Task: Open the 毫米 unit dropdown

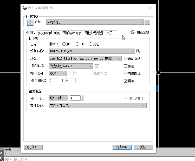Action: point(58,73)
